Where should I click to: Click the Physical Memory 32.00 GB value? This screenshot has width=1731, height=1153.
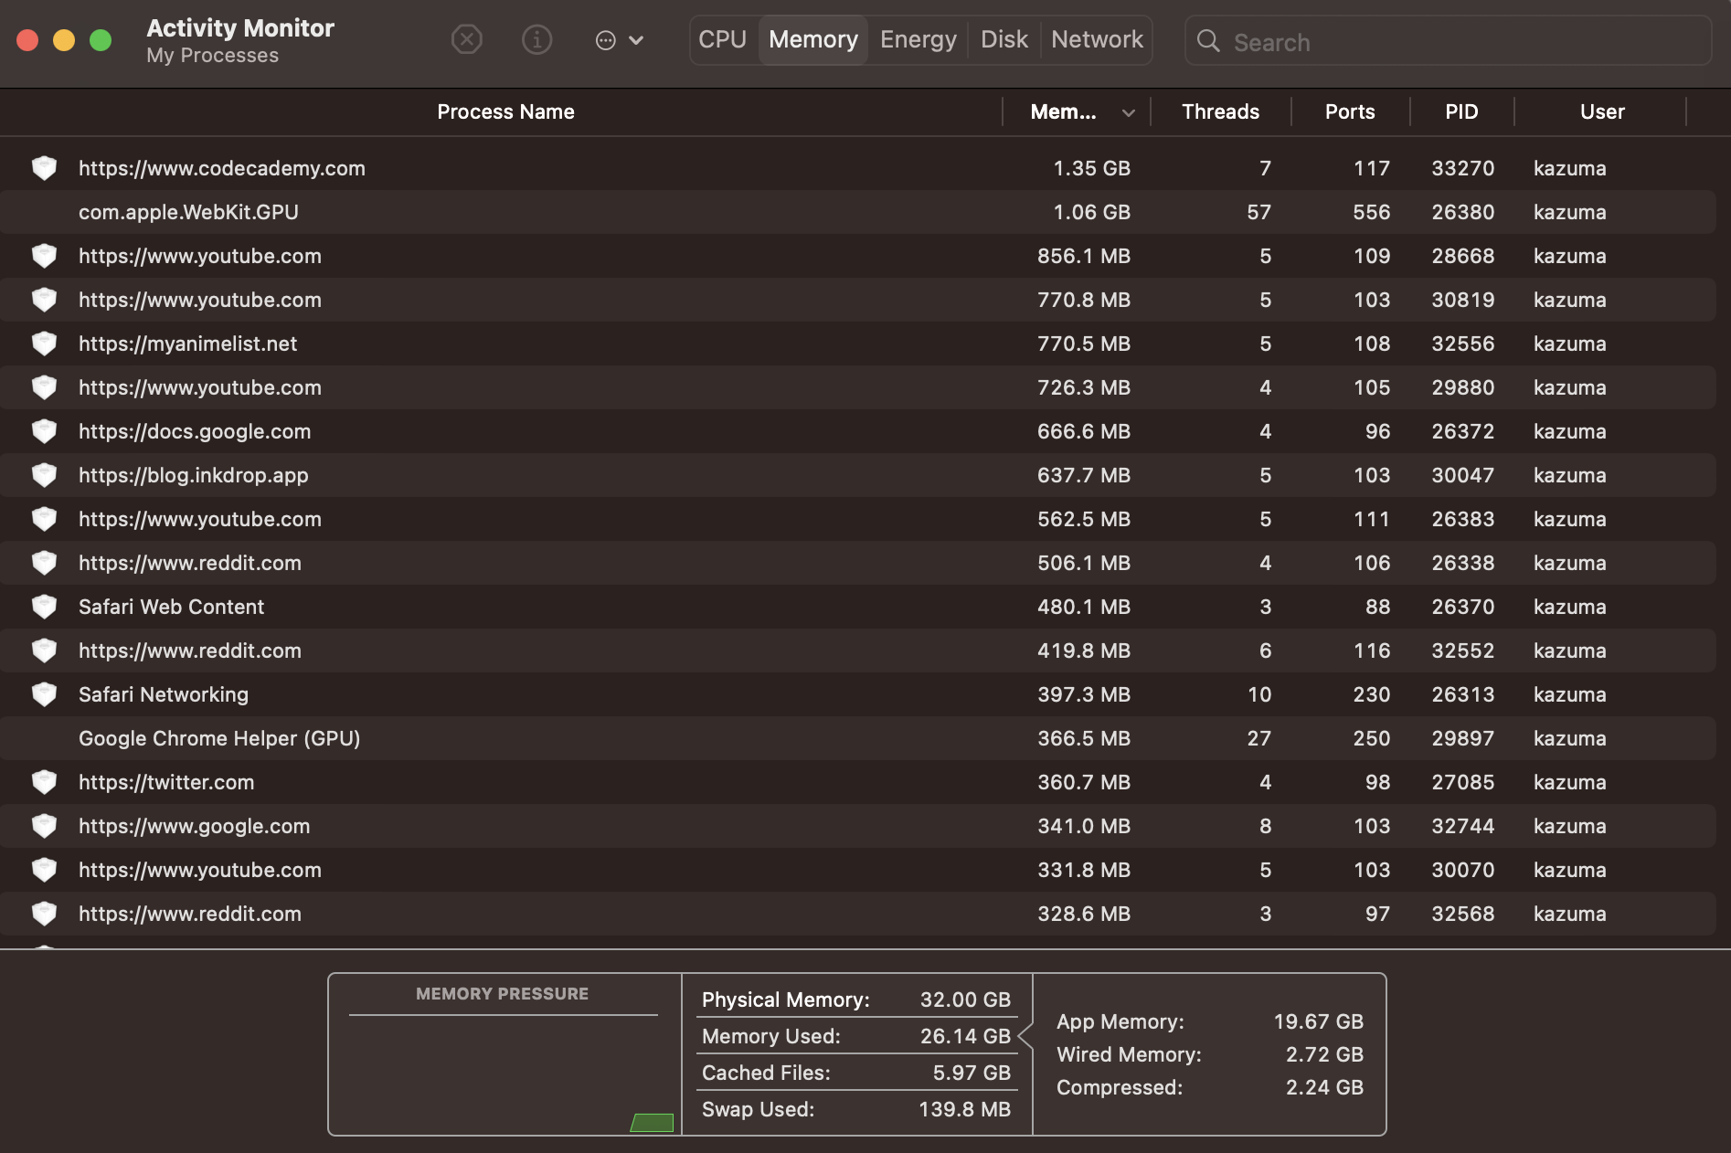tap(965, 1000)
